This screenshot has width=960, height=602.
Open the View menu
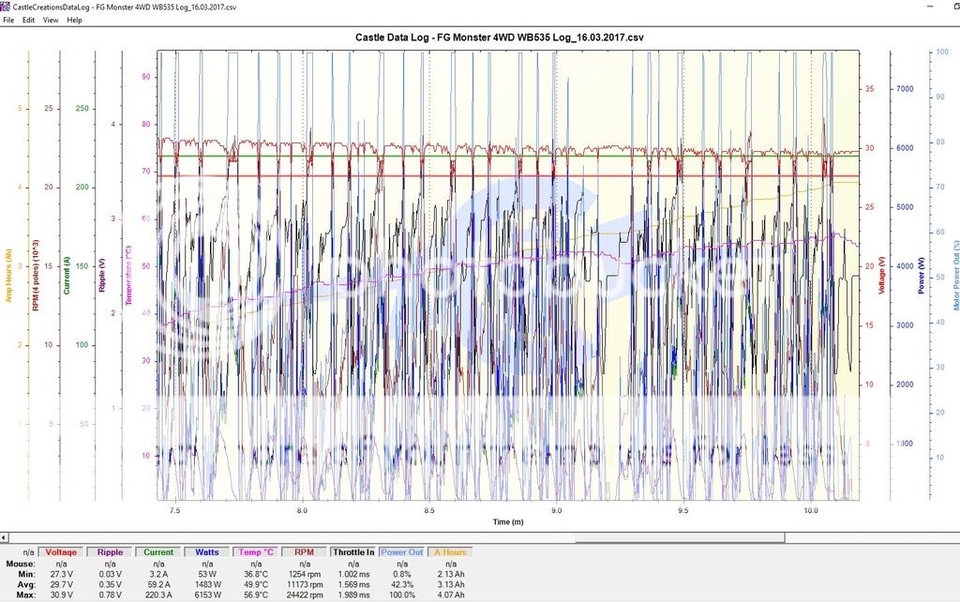click(51, 20)
